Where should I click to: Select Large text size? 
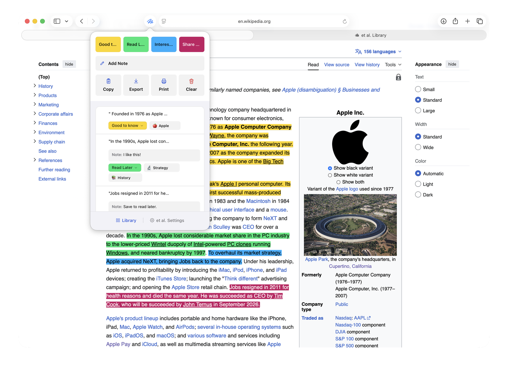(x=418, y=110)
